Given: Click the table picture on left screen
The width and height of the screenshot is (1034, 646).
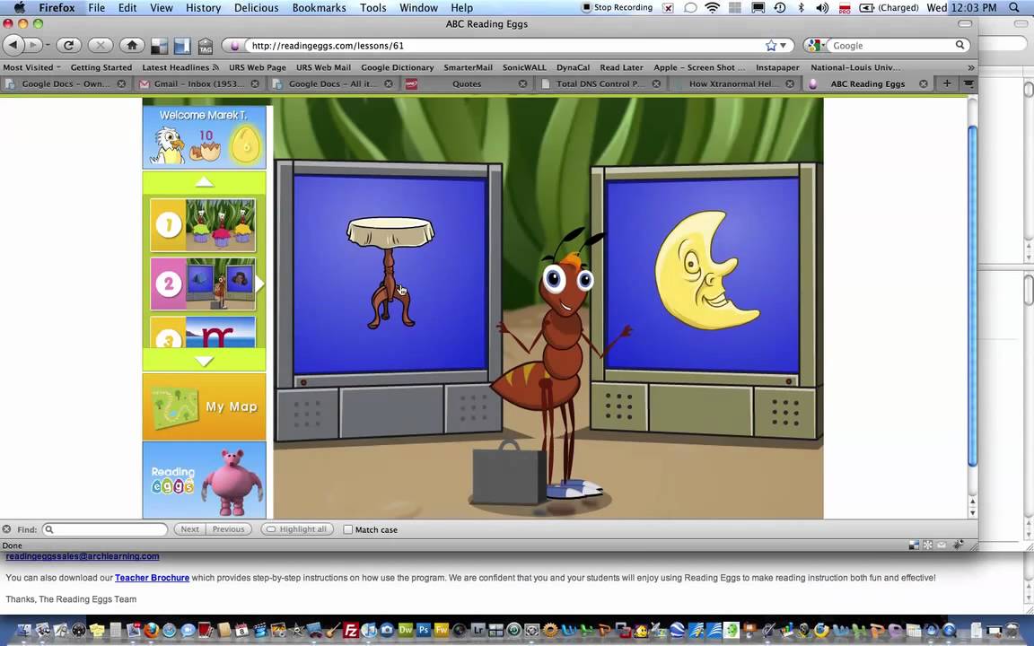Looking at the screenshot, I should point(390,272).
